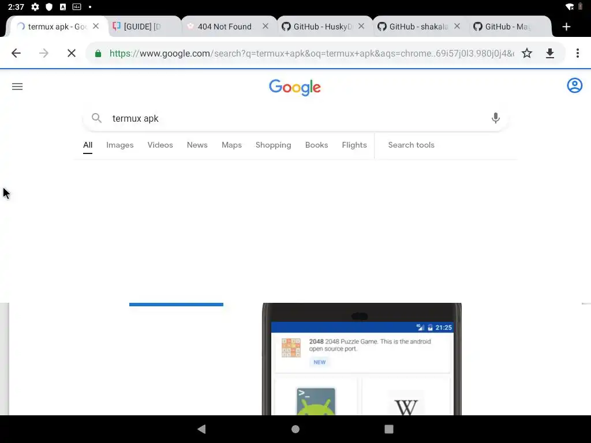Screen dimensions: 591x443
Task: Show News search results
Action: [x=197, y=145]
